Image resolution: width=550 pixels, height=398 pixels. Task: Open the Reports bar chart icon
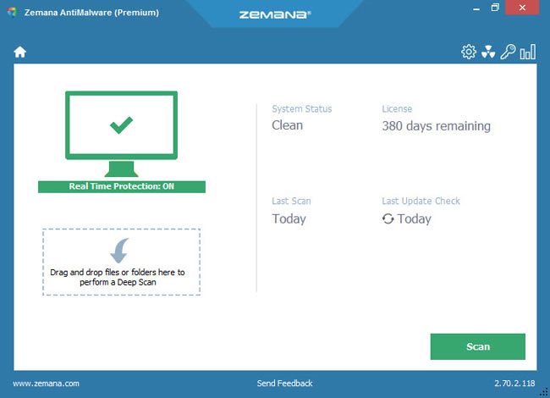point(527,52)
